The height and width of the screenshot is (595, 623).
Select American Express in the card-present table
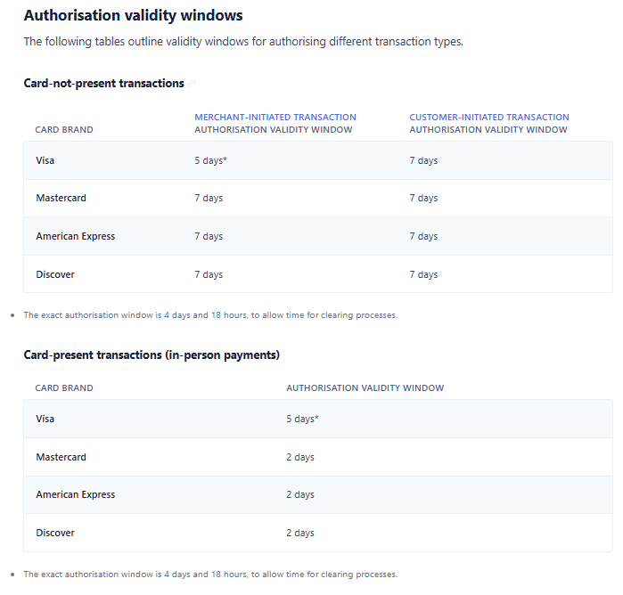75,494
